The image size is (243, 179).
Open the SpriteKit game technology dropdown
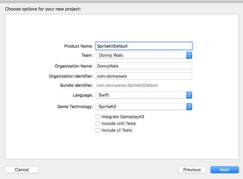pos(144,107)
